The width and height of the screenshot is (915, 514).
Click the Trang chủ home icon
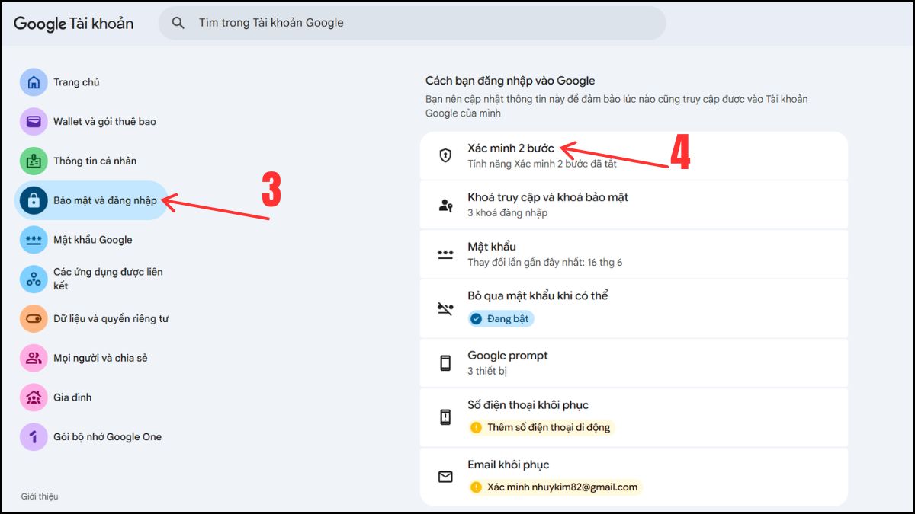click(x=34, y=82)
